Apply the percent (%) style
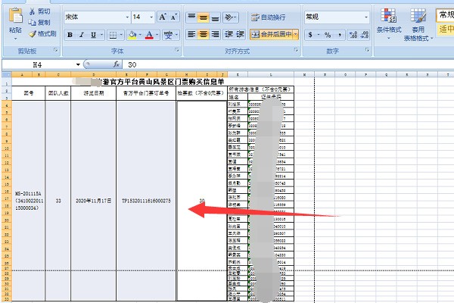 (328, 35)
